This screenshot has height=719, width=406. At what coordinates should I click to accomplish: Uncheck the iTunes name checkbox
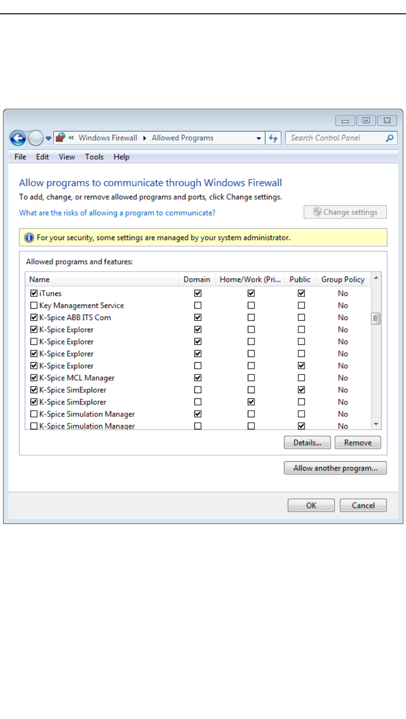pyautogui.click(x=34, y=293)
